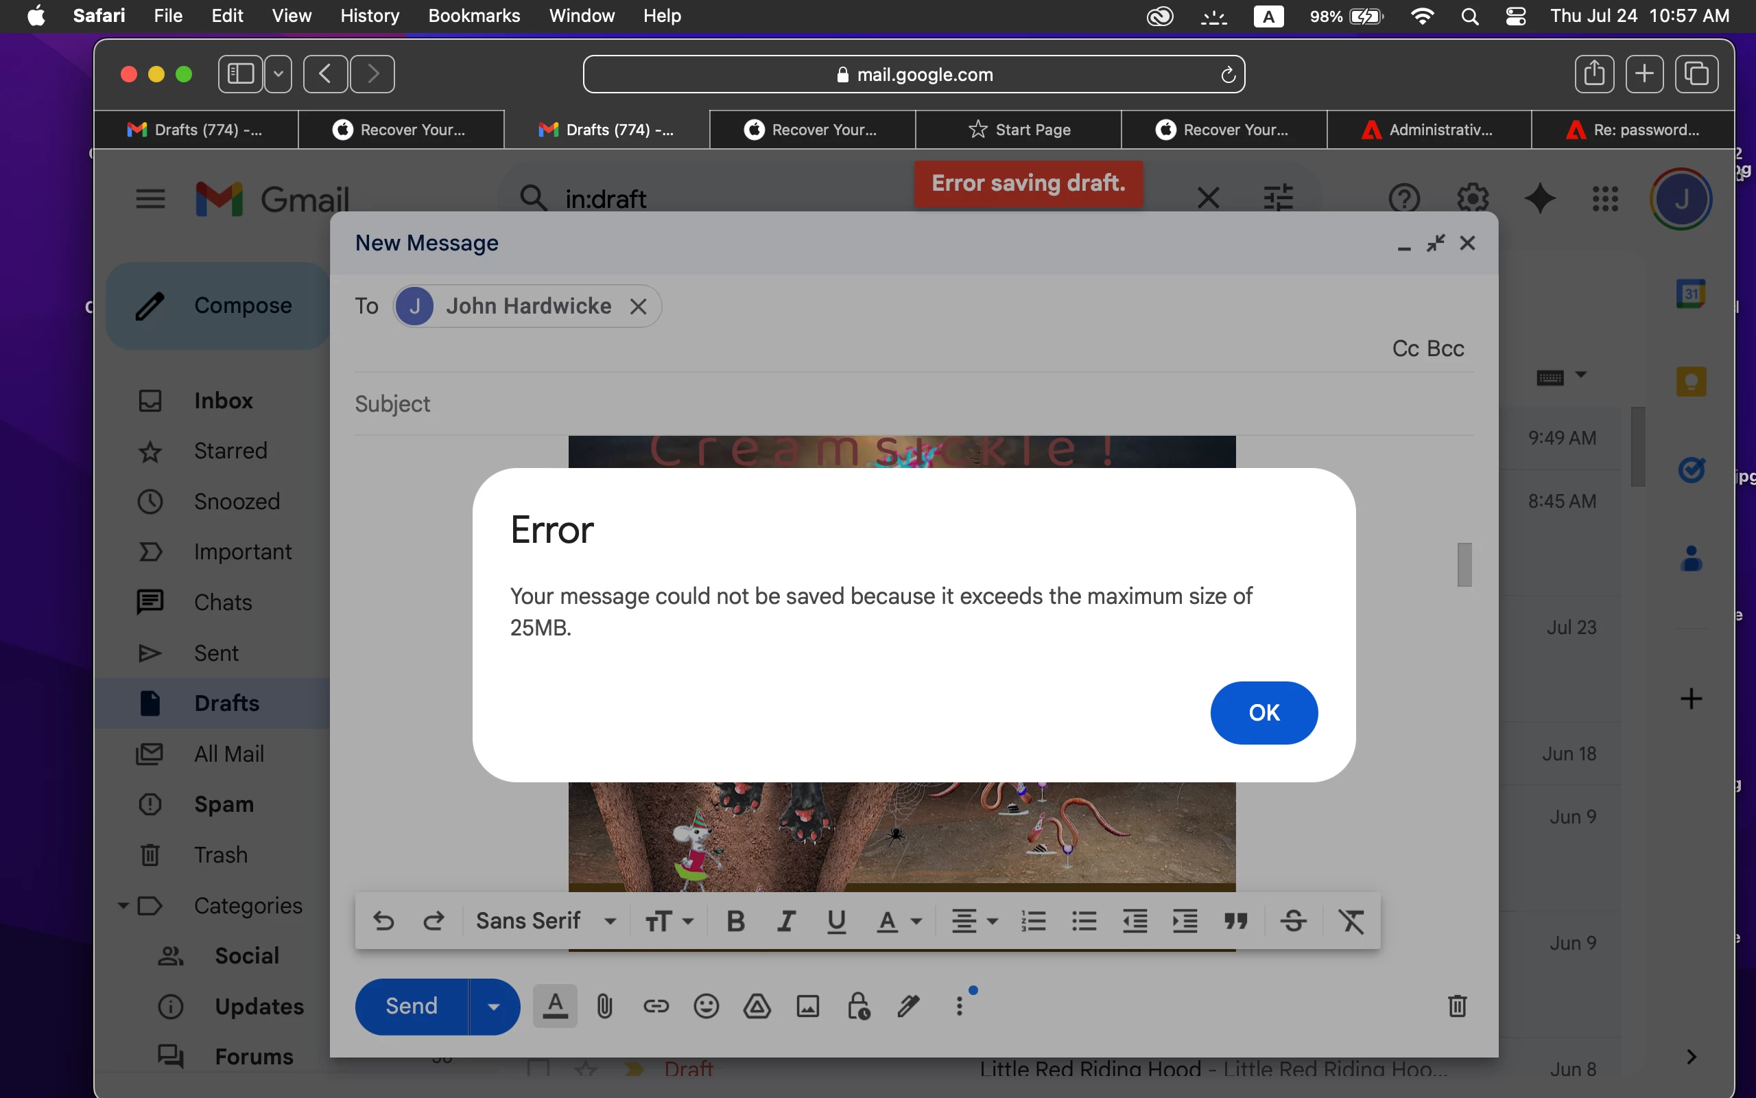Click the attach files paperclip icon
The width and height of the screenshot is (1756, 1098).
[x=604, y=1006]
